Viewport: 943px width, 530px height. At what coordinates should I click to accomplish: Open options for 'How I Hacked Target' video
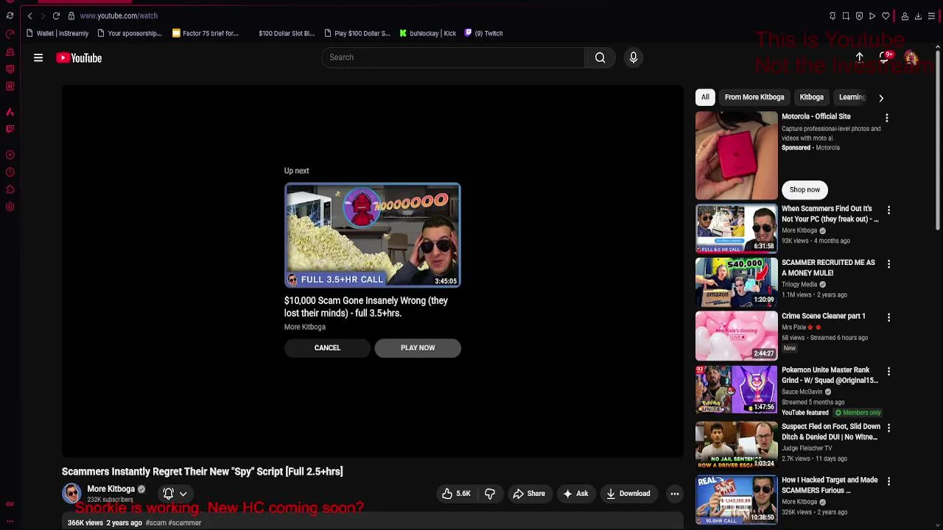tap(888, 482)
